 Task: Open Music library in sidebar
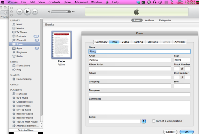click(19, 24)
